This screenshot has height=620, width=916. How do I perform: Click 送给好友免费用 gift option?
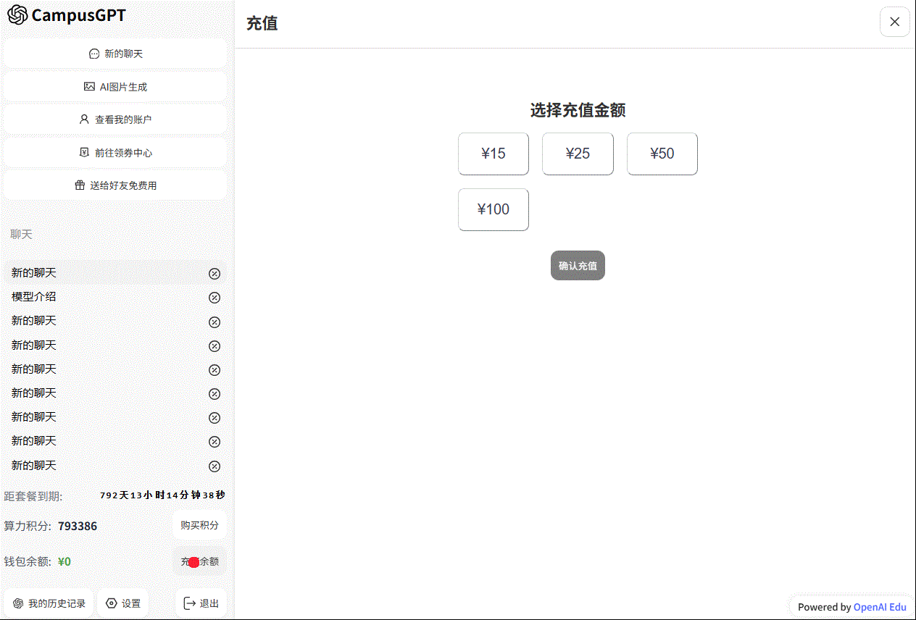(115, 185)
